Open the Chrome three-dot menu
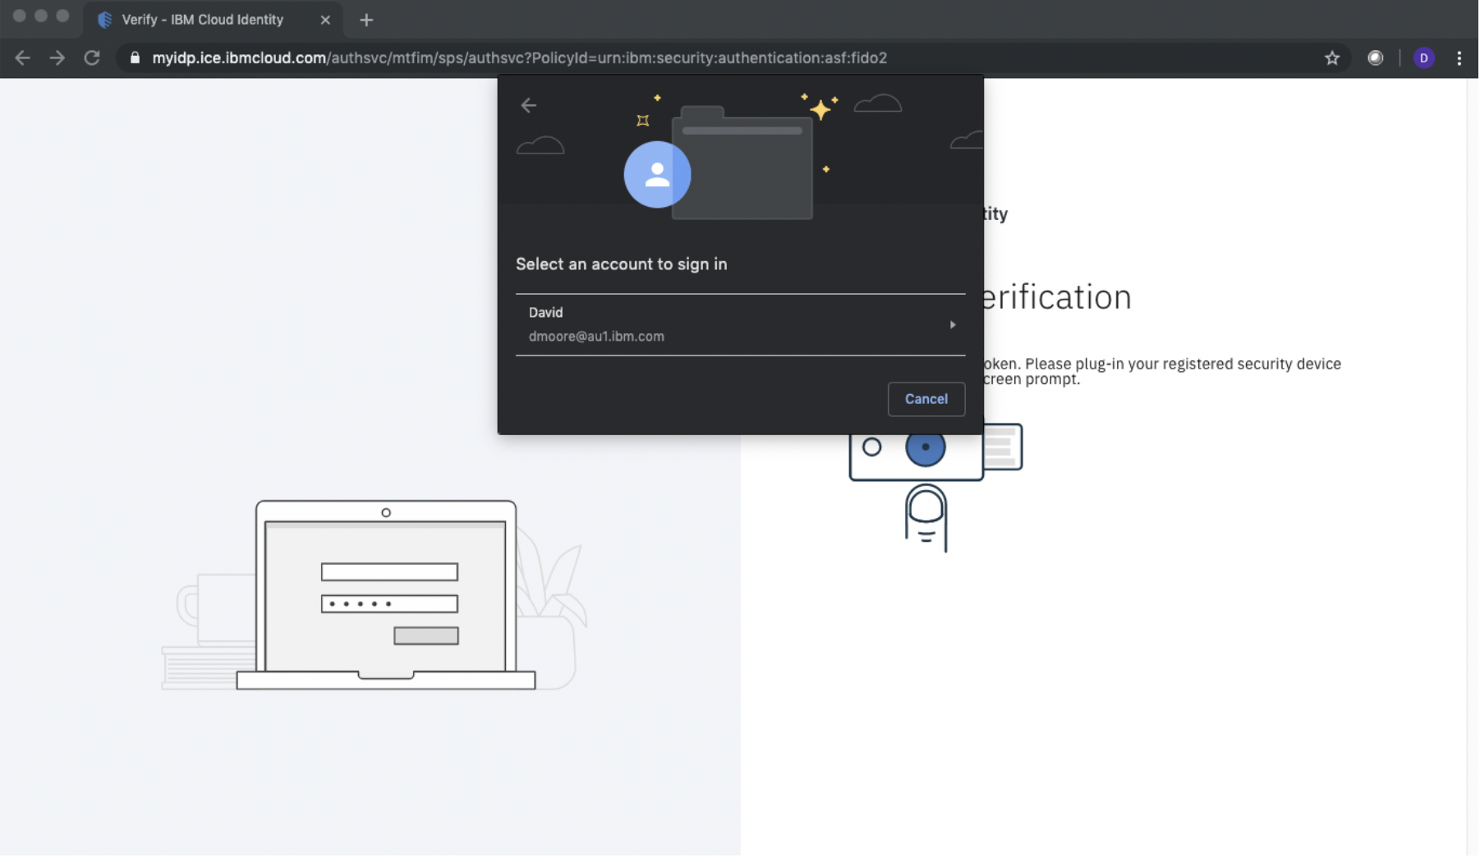 tap(1460, 58)
